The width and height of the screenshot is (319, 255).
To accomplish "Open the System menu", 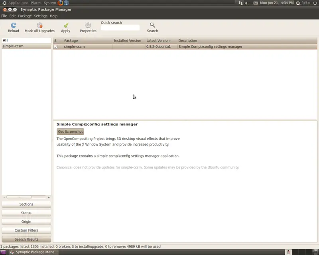I will (49, 3).
